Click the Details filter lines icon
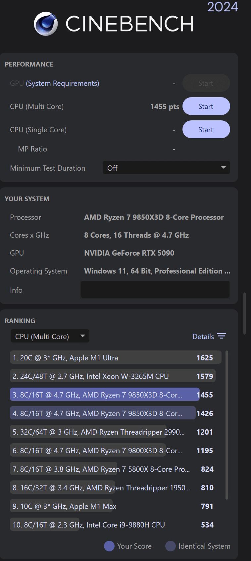This screenshot has height=561, width=251. 222,336
